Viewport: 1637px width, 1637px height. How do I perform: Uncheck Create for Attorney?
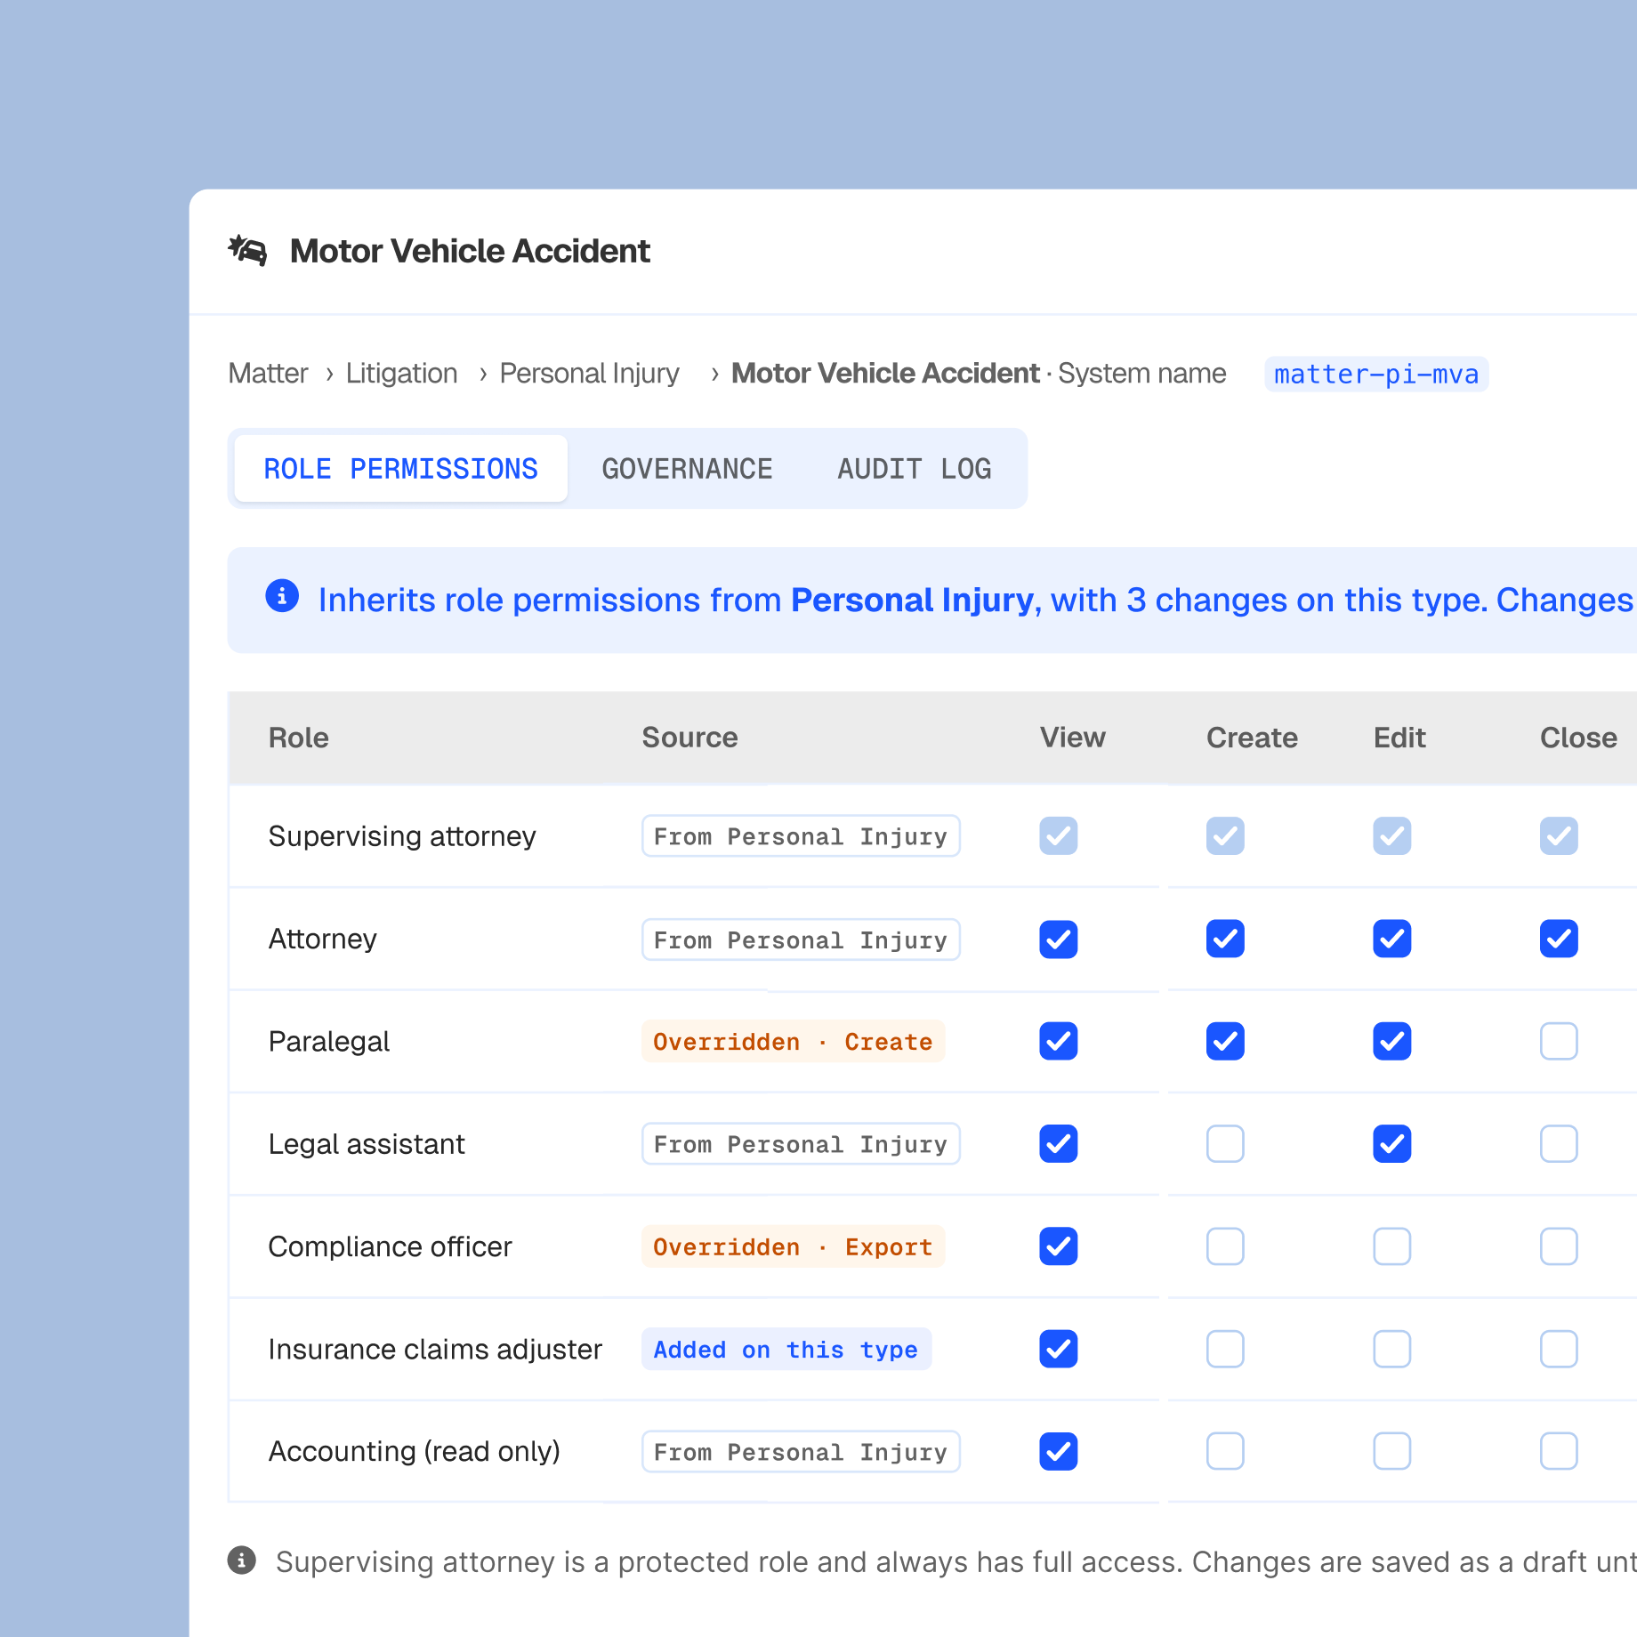(1225, 939)
